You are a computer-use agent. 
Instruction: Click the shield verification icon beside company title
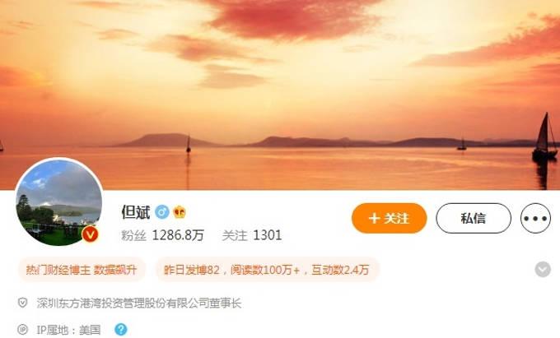coord(22,303)
